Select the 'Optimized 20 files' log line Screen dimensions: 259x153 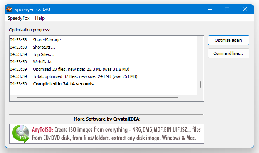(103, 69)
